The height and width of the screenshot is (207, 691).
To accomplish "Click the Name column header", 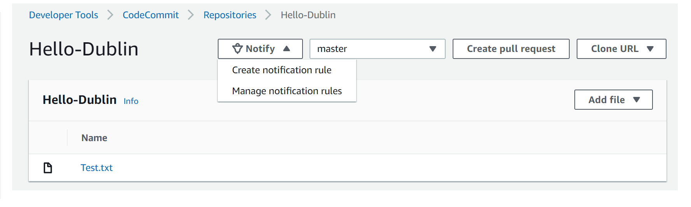I will click(x=94, y=138).
